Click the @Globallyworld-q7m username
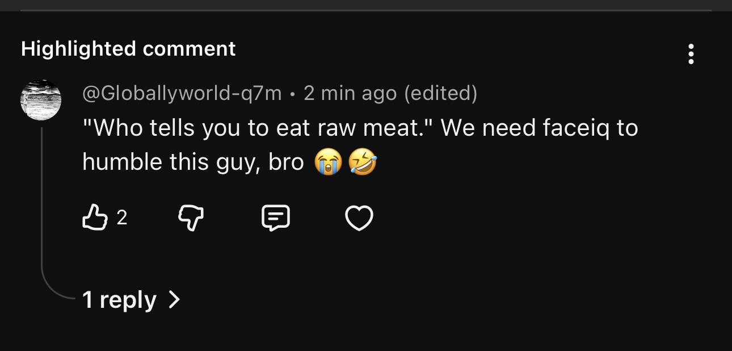The height and width of the screenshot is (351, 732). tap(182, 93)
